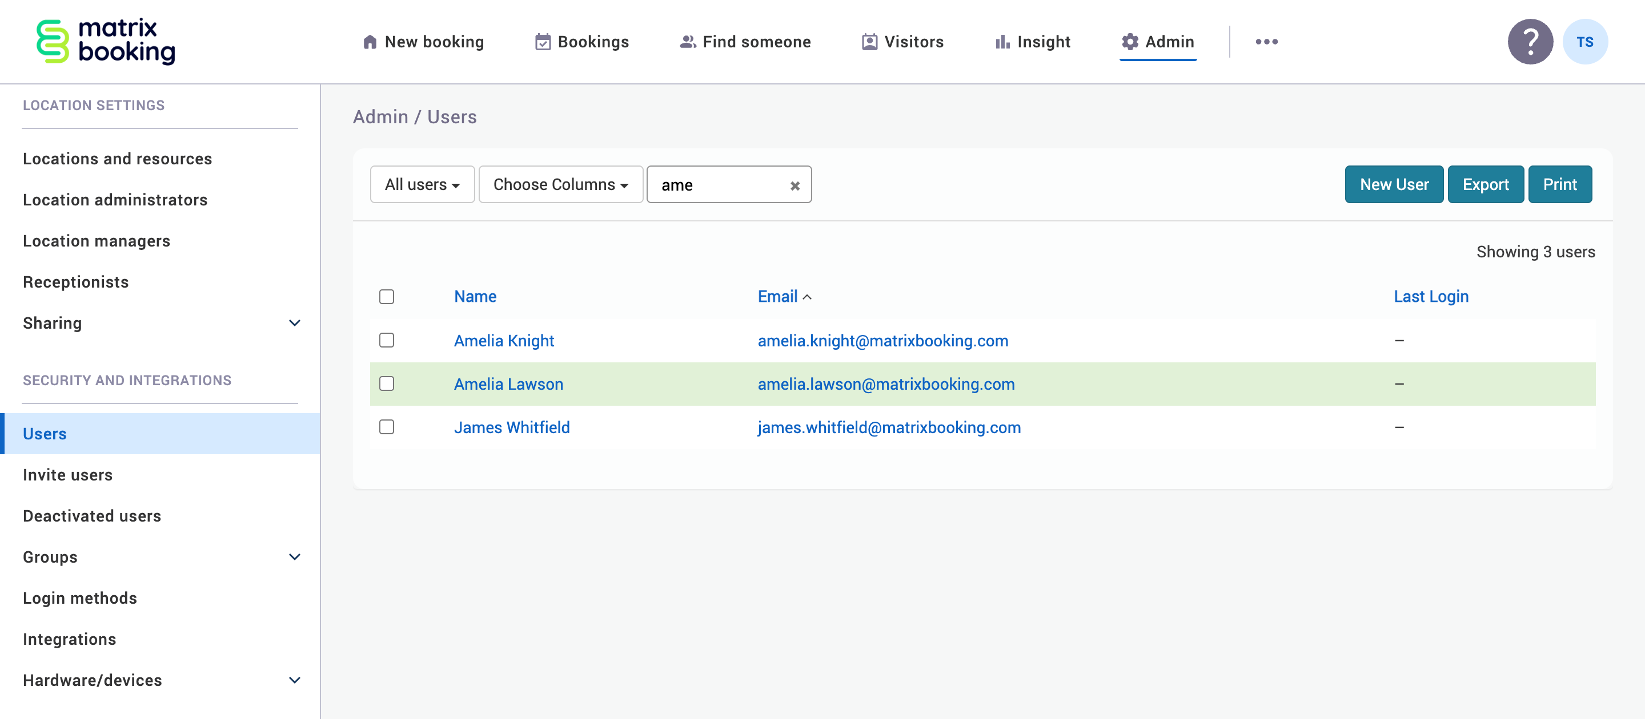Viewport: 1645px width, 719px height.
Task: Clear the search with the X icon
Action: click(x=795, y=185)
